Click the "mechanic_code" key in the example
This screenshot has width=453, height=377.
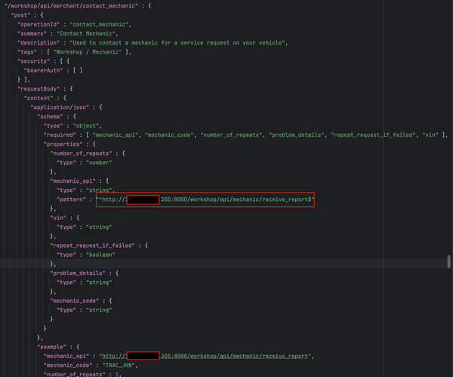(x=68, y=366)
